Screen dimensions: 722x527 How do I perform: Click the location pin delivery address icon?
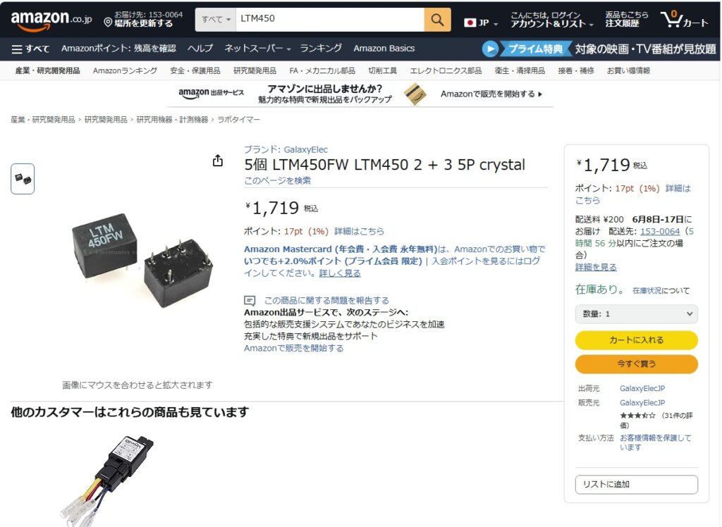coord(108,23)
